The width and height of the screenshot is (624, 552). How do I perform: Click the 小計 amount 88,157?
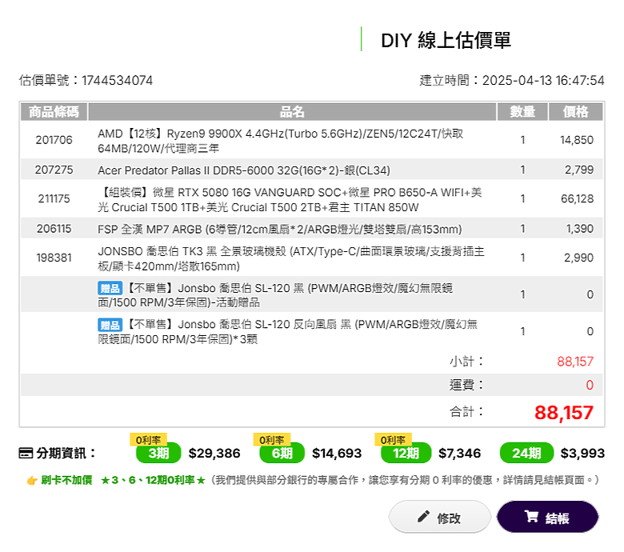coord(575,362)
